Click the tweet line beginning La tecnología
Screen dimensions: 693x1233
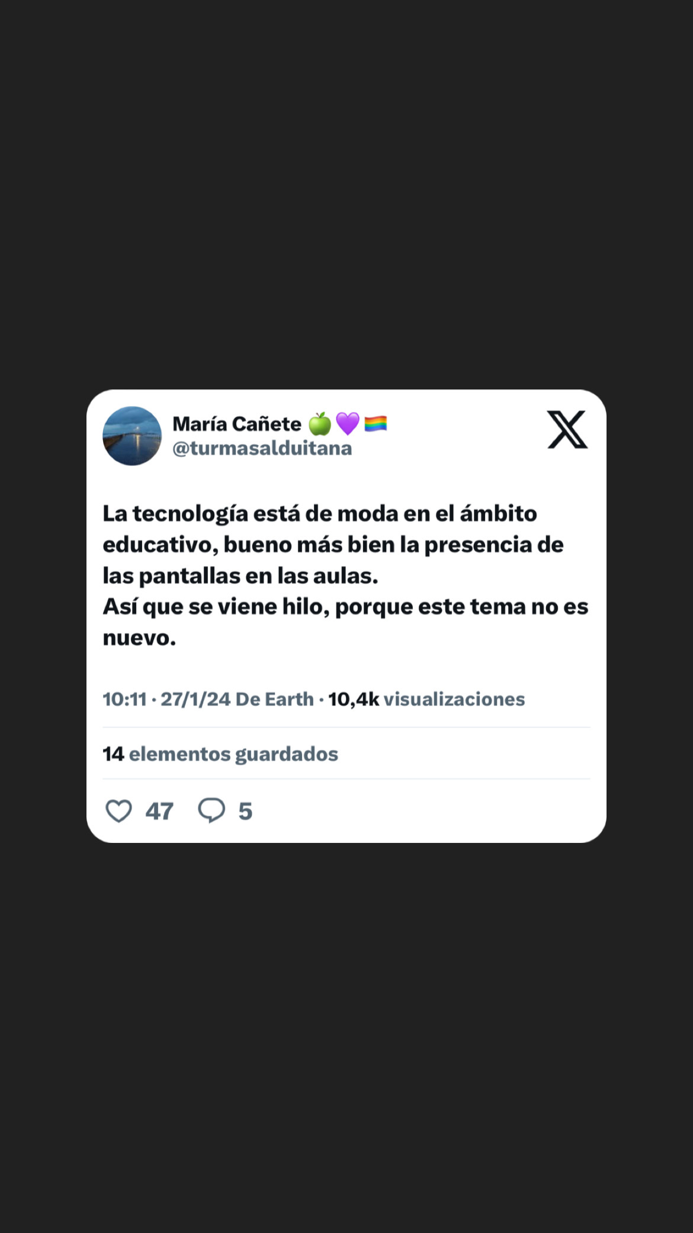click(320, 513)
